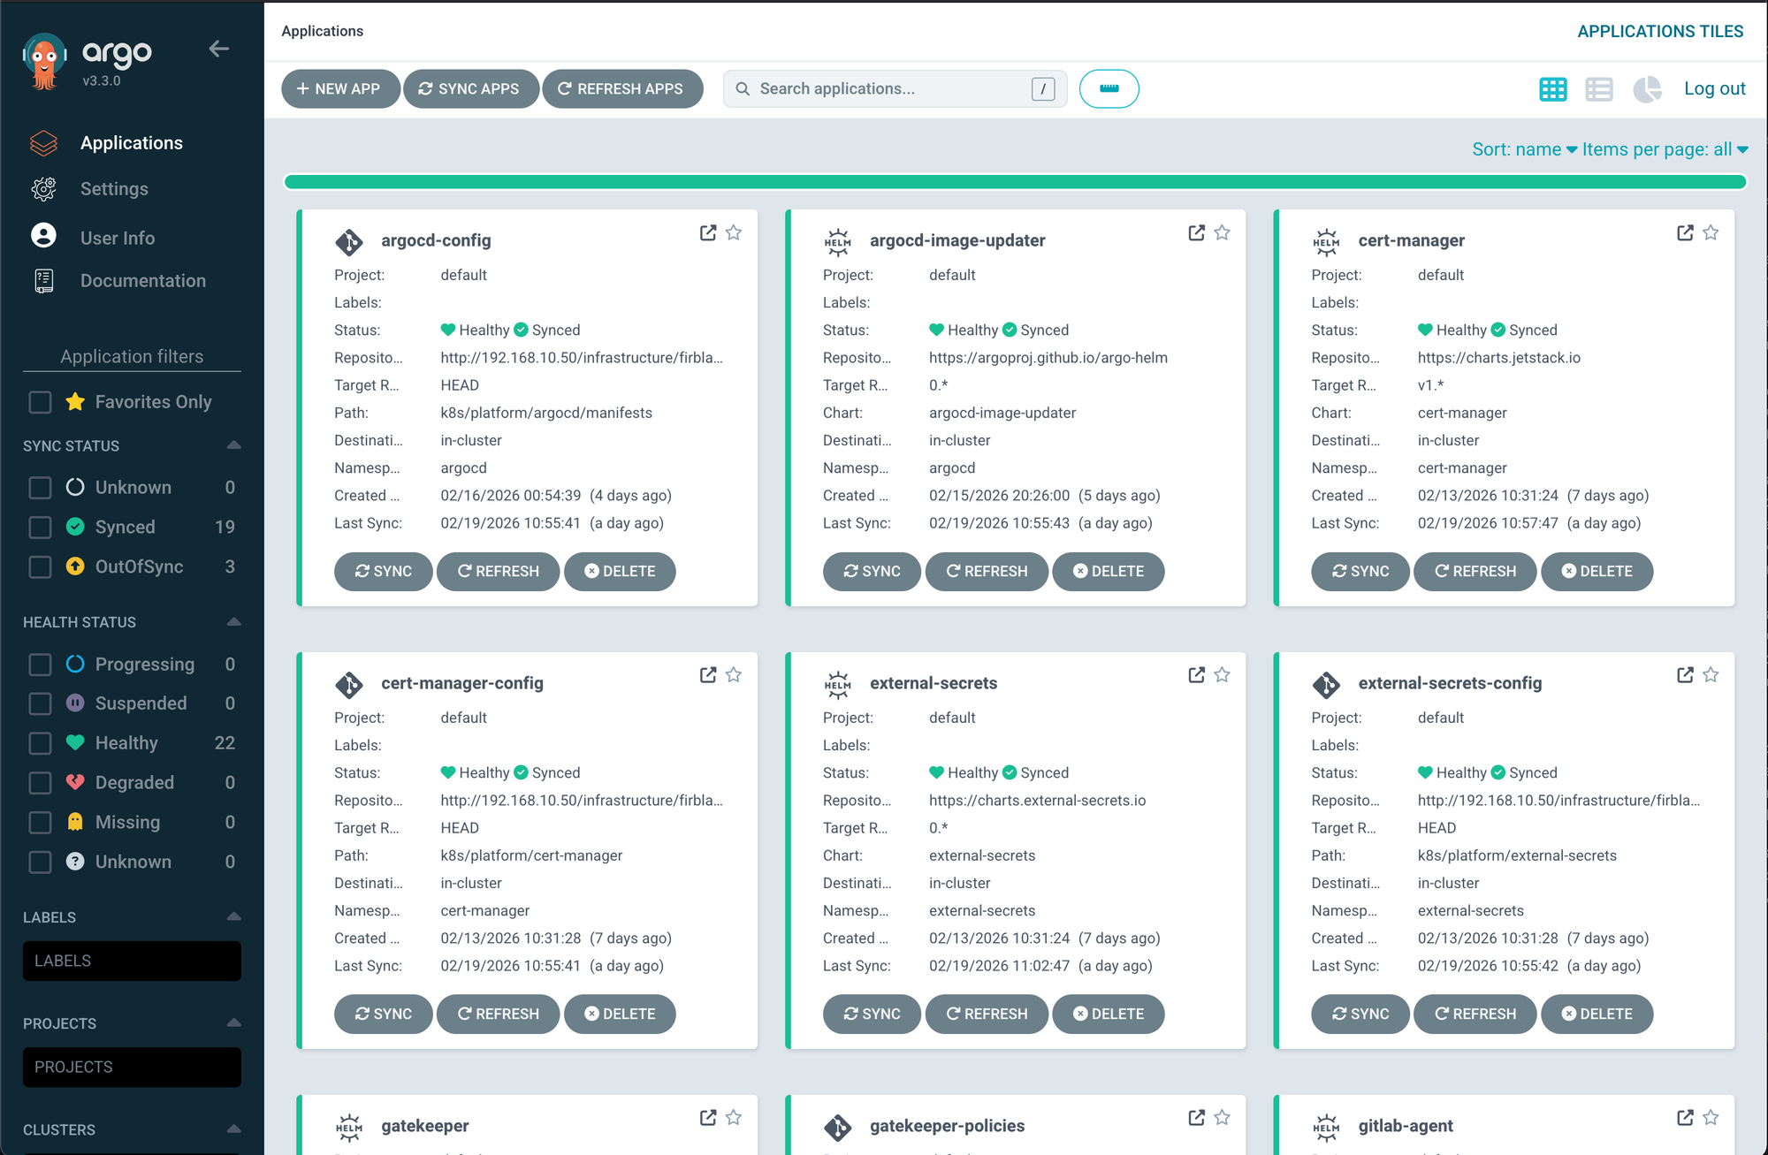Image resolution: width=1768 pixels, height=1155 pixels.
Task: Click the NEW APP button
Action: tap(339, 89)
